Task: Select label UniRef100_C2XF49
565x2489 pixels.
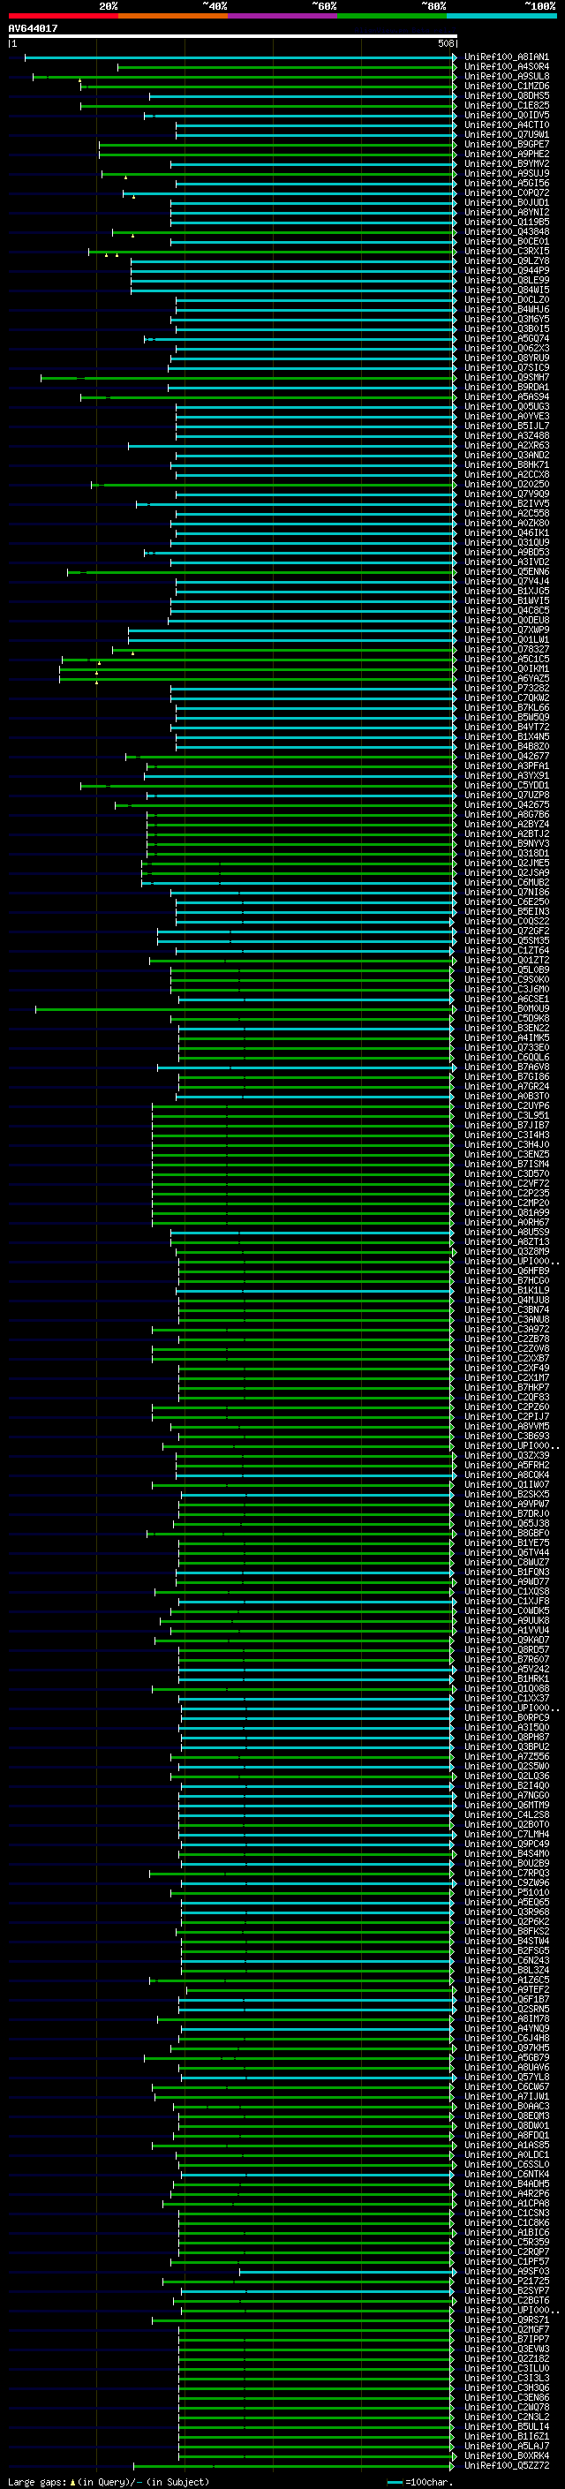Action: [x=506, y=1367]
